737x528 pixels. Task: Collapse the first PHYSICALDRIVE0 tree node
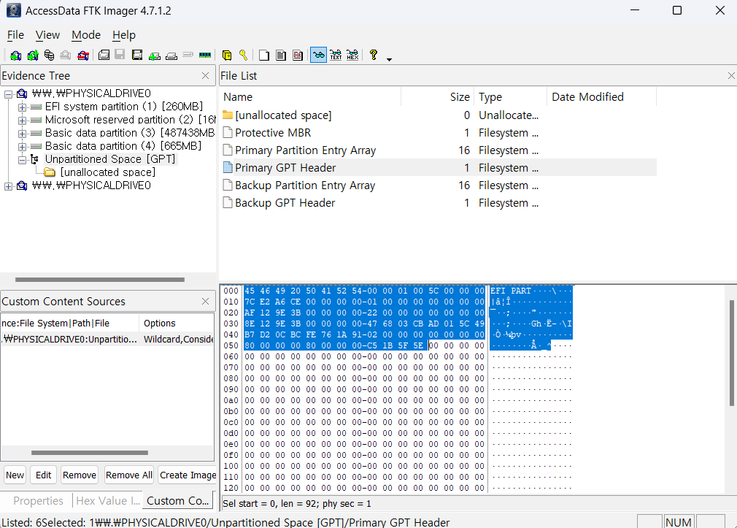coord(8,94)
